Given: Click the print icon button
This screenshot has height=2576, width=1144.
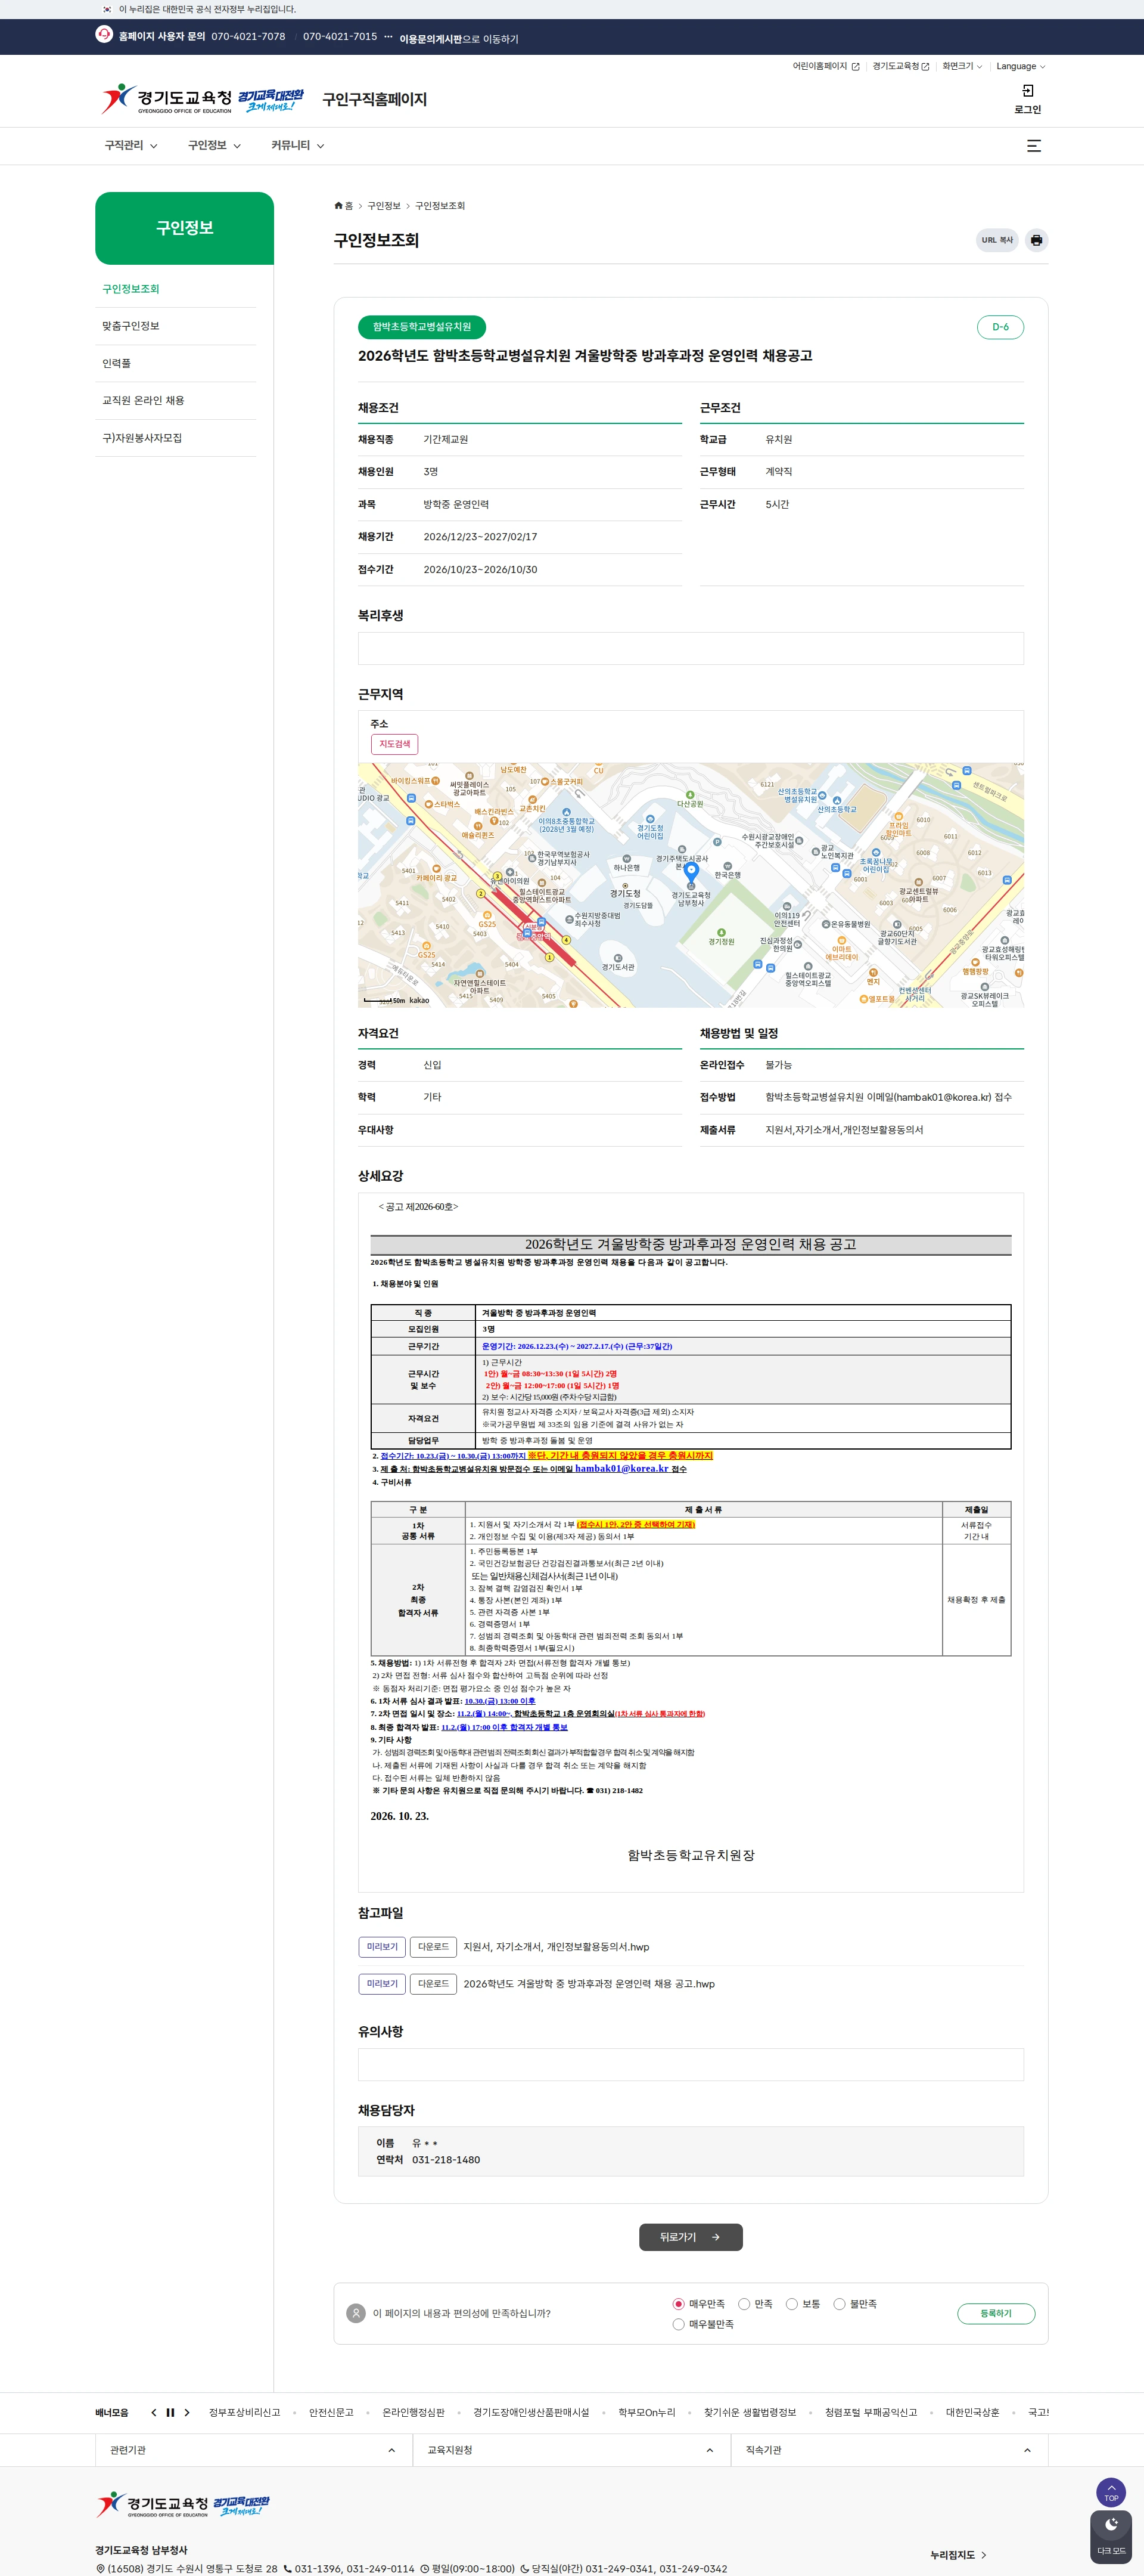Looking at the screenshot, I should pyautogui.click(x=1036, y=240).
